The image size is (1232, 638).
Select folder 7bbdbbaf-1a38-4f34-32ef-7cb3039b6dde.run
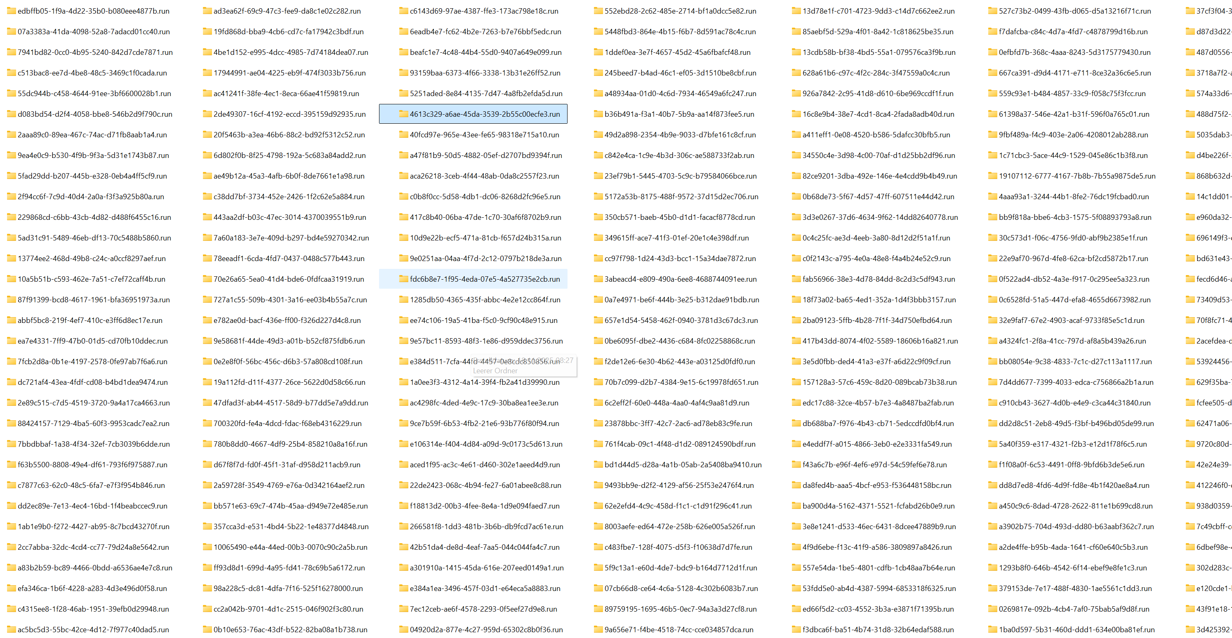(x=93, y=444)
